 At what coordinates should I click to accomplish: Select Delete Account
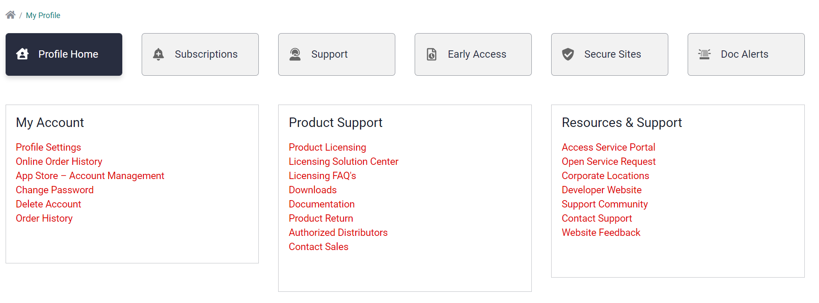click(48, 204)
